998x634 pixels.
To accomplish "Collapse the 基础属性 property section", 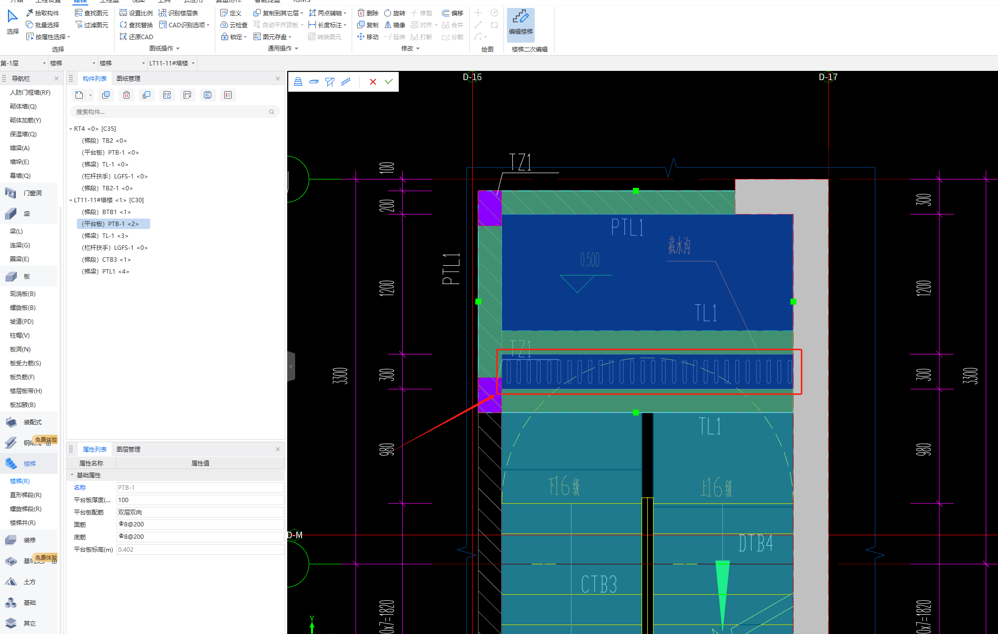I will [x=72, y=475].
